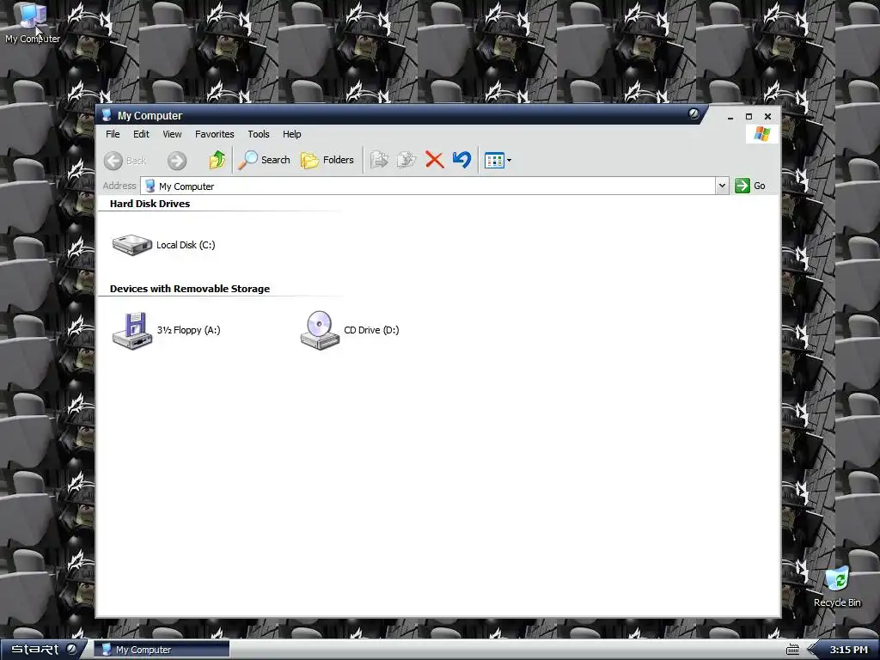Close the My Computer window

(x=767, y=116)
